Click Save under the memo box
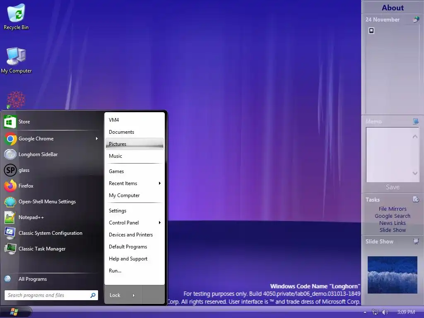The image size is (424, 318). click(393, 187)
